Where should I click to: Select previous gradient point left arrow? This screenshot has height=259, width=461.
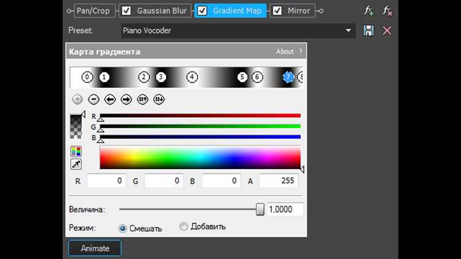(x=110, y=100)
